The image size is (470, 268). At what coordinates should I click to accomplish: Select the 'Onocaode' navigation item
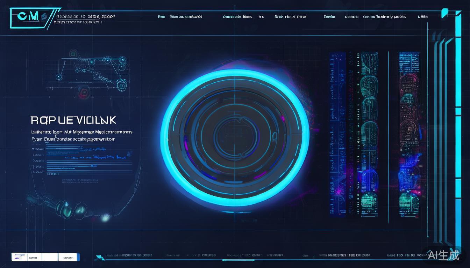(x=232, y=17)
